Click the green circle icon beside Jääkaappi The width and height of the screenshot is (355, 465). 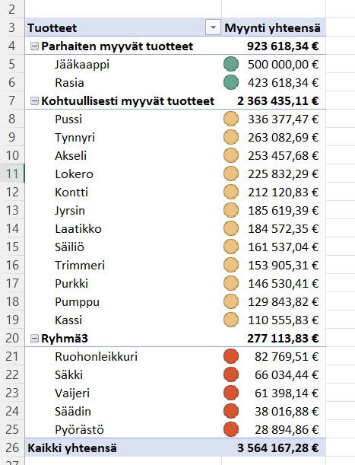tap(231, 64)
